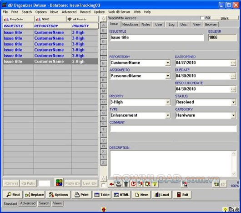
Task: Click the ISSUETITLE column header
Action: [18, 26]
